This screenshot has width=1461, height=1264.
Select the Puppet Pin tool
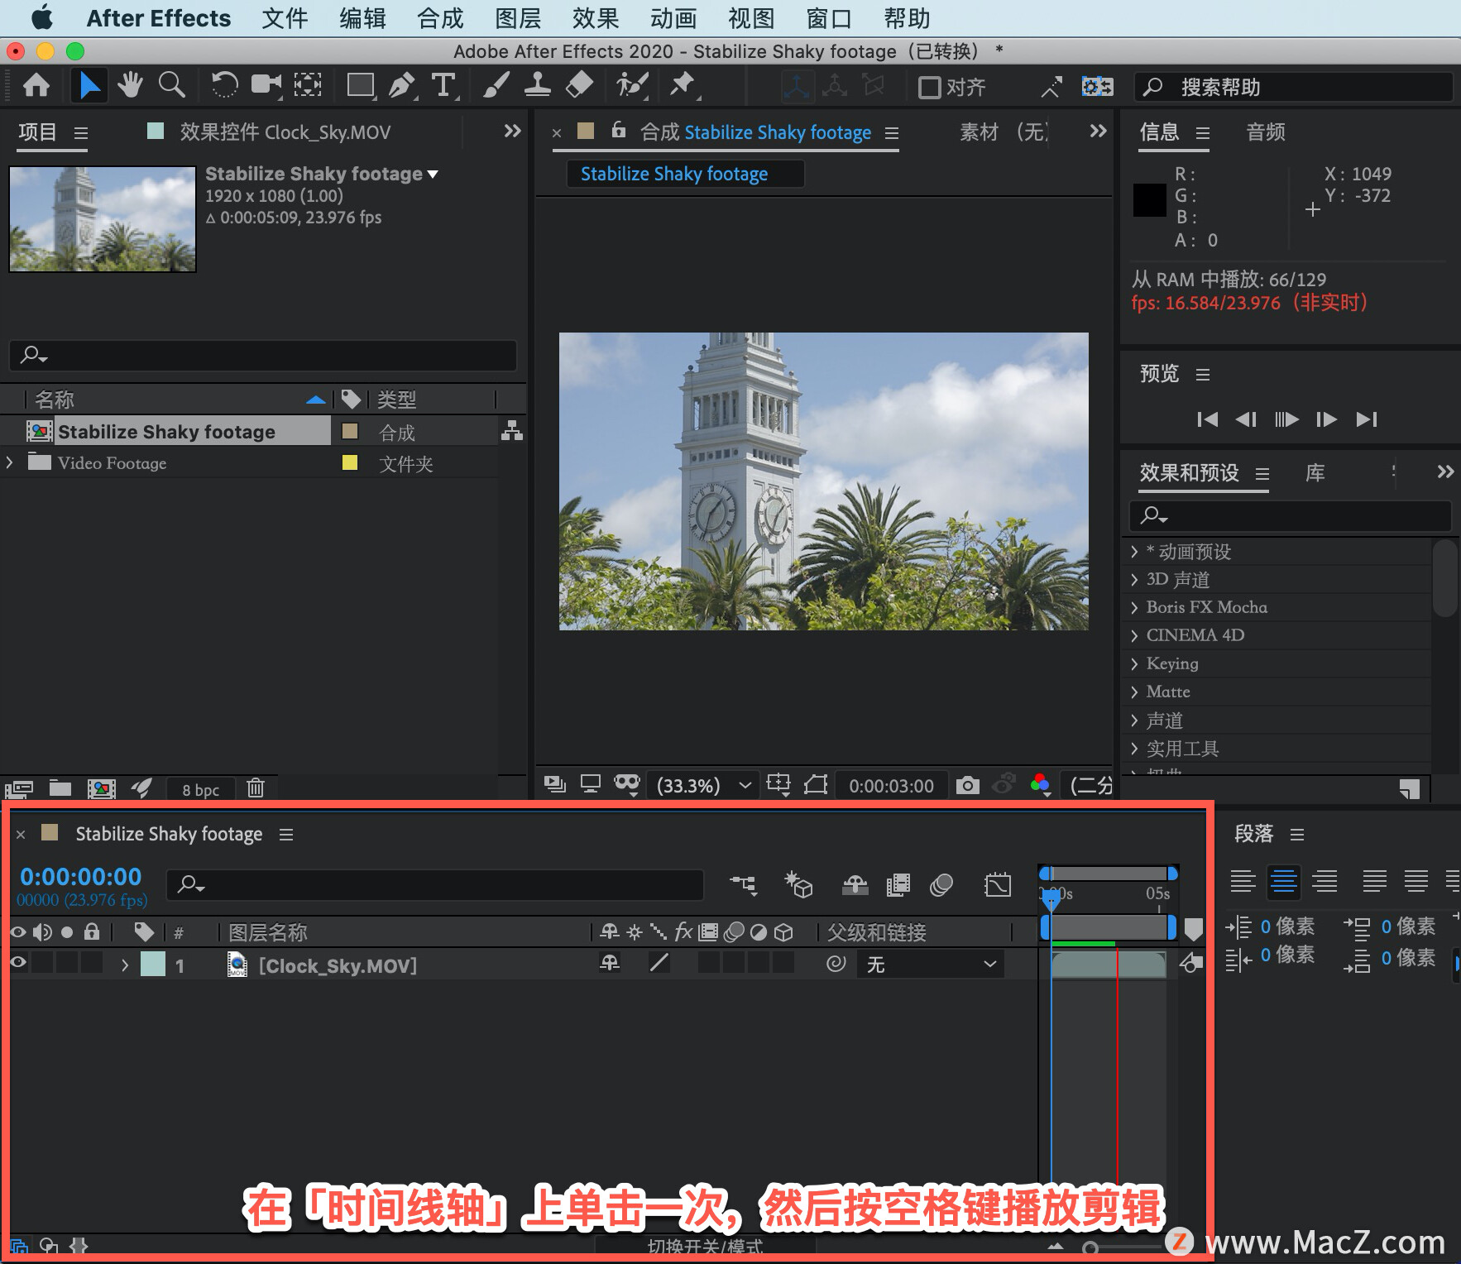point(683,85)
